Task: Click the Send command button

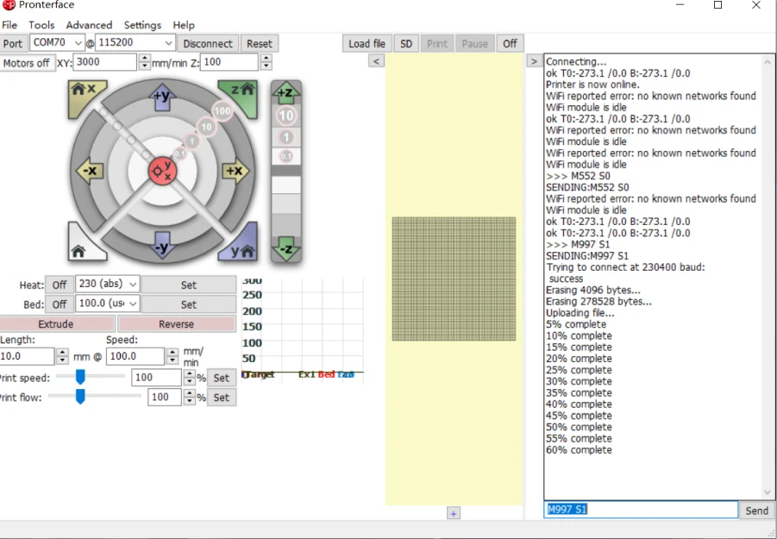Action: point(756,511)
